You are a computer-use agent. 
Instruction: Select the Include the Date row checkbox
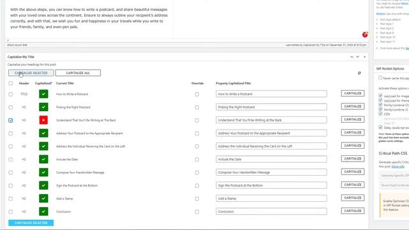tap(11, 159)
